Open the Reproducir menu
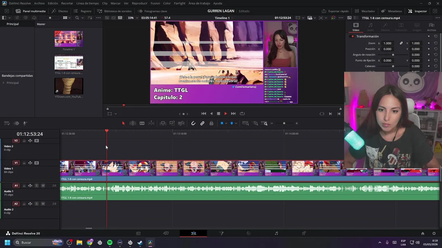This screenshot has width=442, height=248. 140,3
